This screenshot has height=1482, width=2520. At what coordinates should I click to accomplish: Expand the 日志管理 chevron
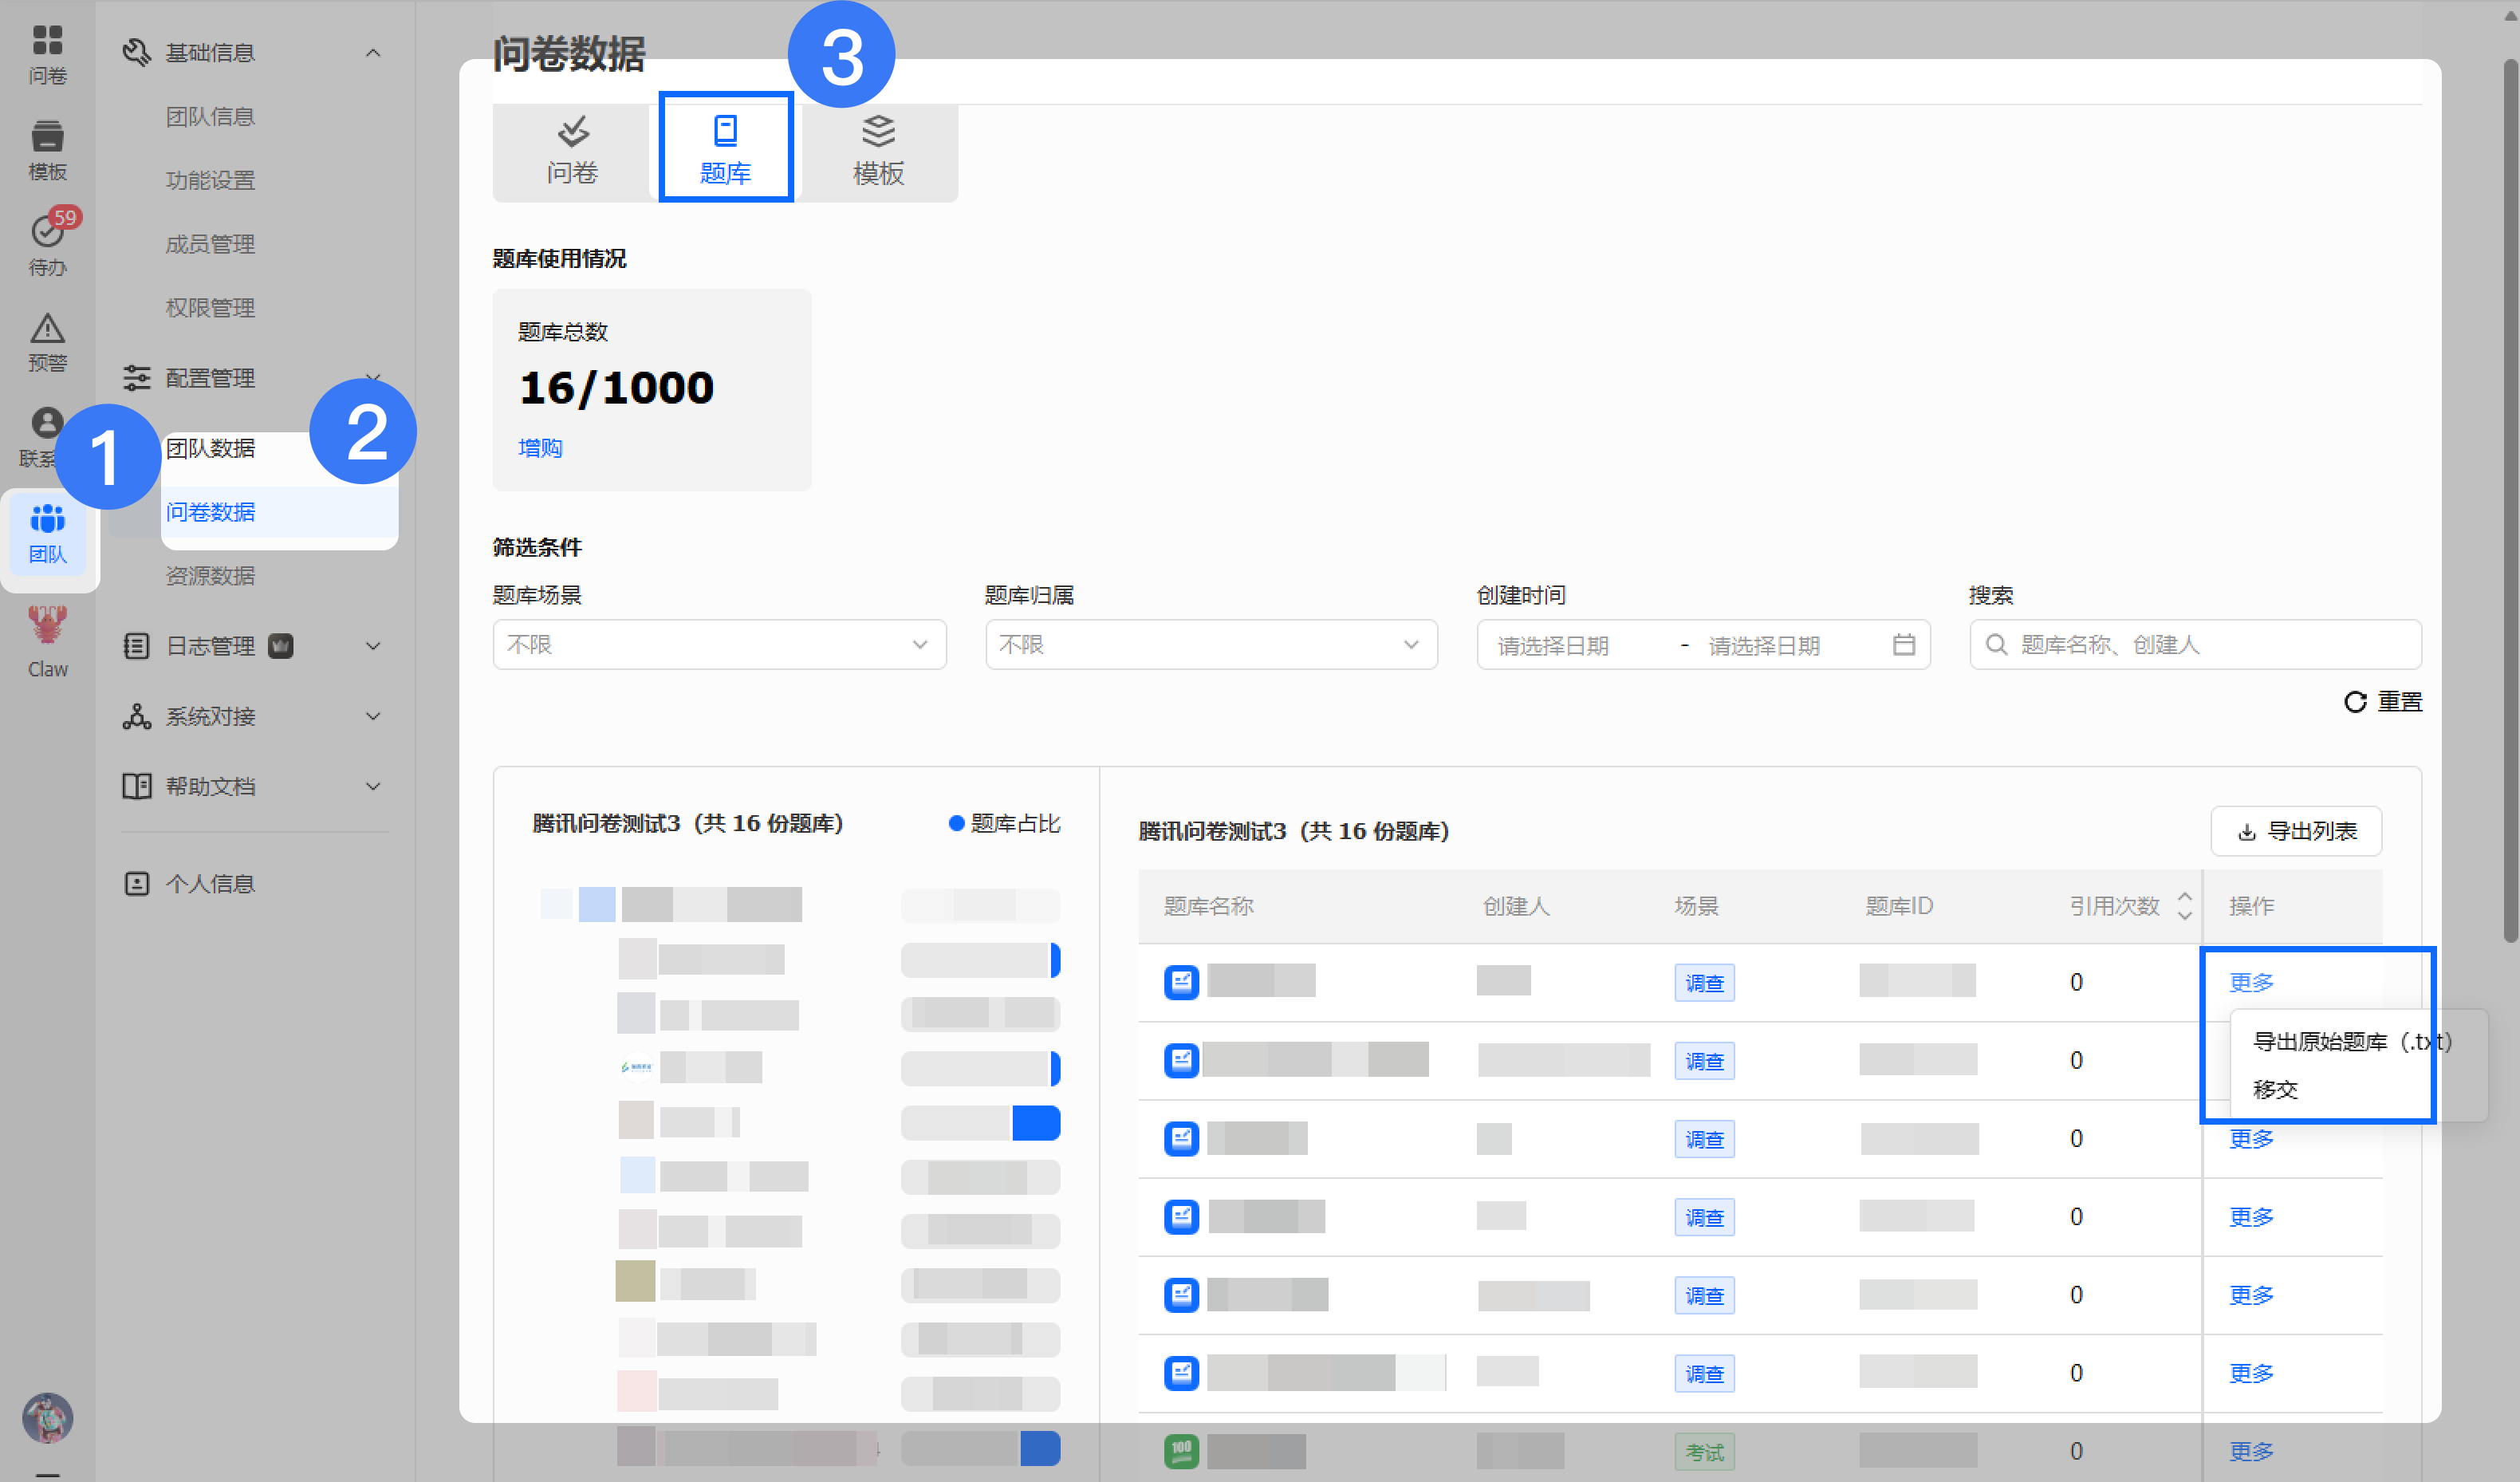click(x=373, y=646)
